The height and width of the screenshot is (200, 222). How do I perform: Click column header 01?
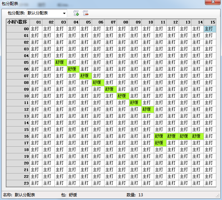(x=36, y=22)
